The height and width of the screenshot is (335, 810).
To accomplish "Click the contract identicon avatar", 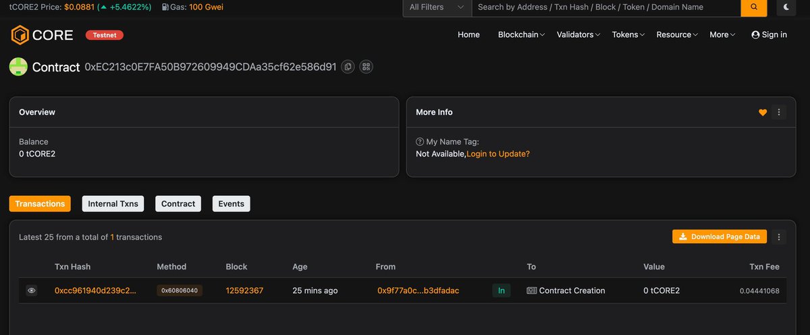I will point(18,67).
